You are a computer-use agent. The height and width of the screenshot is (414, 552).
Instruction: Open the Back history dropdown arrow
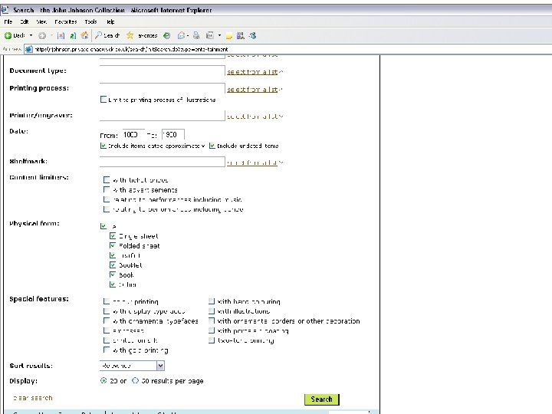click(31, 35)
